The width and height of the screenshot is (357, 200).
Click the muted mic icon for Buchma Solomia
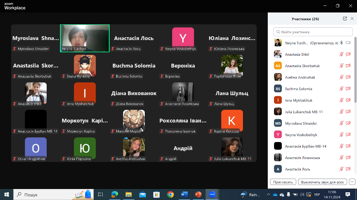[341, 89]
